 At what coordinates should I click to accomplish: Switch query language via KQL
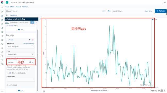click(x=104, y=11)
